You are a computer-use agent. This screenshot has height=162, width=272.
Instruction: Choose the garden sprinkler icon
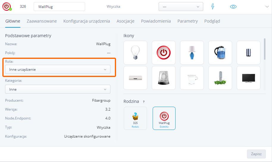pyautogui.click(x=220, y=78)
